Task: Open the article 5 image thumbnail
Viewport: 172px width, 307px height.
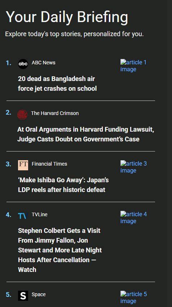Action: point(133,297)
